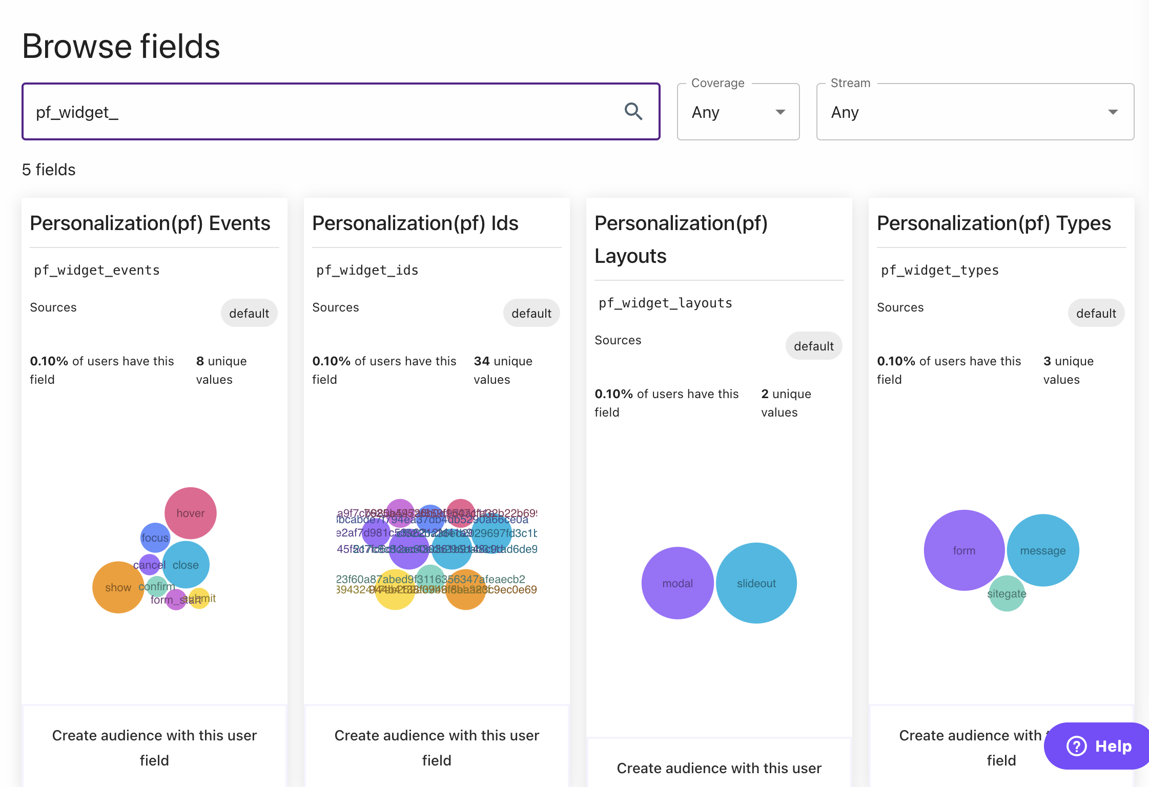The height and width of the screenshot is (787, 1149).
Task: Select the pink hover bubble
Action: point(191,513)
